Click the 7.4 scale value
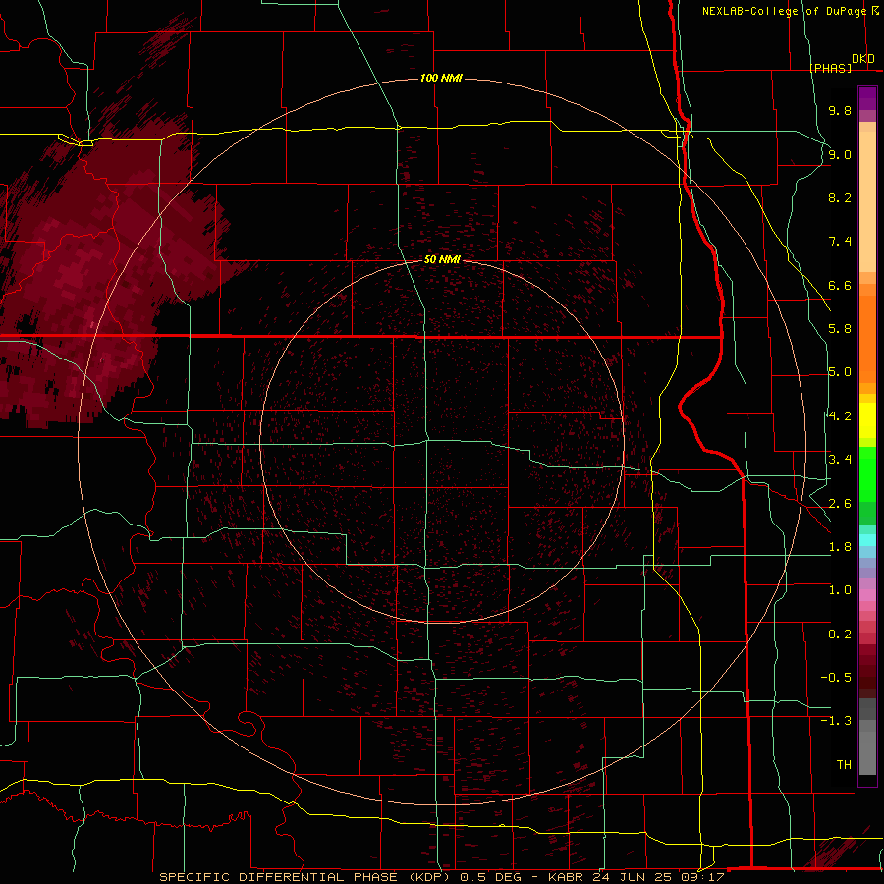Screen dimensions: 884x884 coord(840,242)
